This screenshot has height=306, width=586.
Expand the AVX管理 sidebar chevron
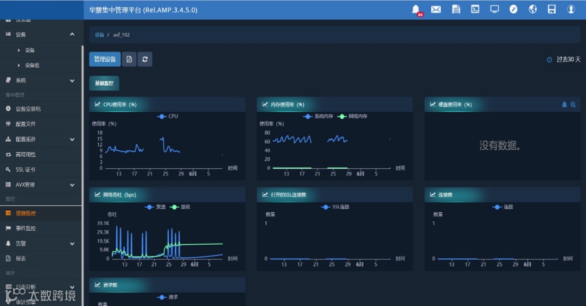click(x=72, y=184)
